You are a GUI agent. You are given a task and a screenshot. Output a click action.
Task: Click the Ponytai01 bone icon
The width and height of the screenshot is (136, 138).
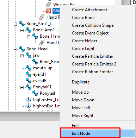(29, 87)
